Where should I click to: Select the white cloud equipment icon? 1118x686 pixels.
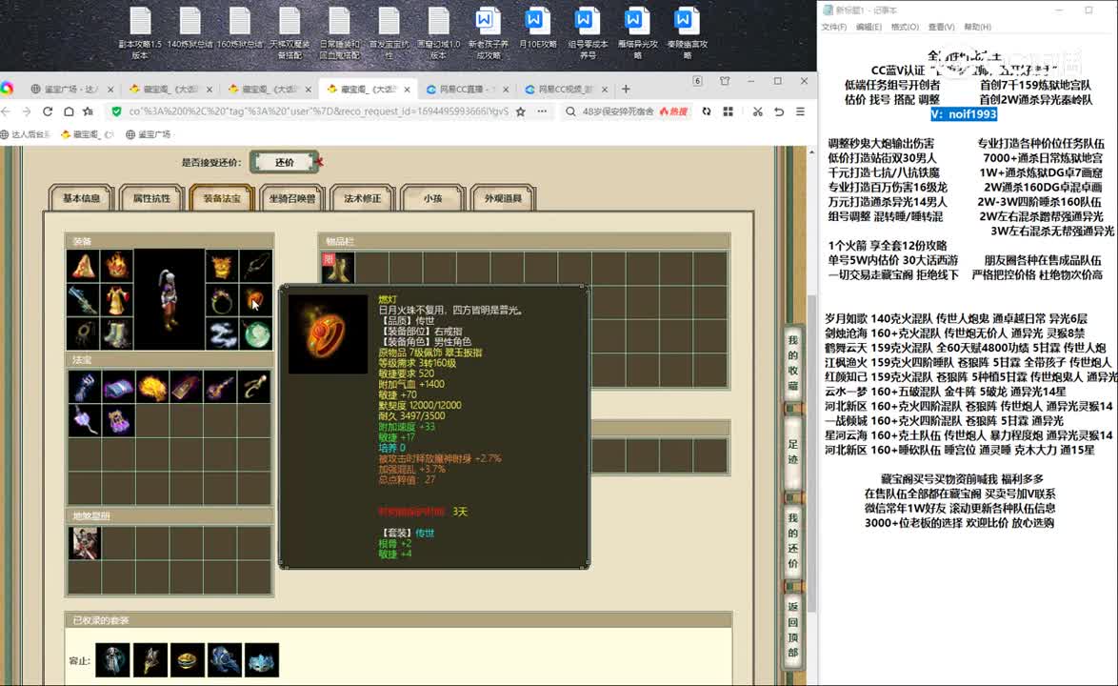222,333
